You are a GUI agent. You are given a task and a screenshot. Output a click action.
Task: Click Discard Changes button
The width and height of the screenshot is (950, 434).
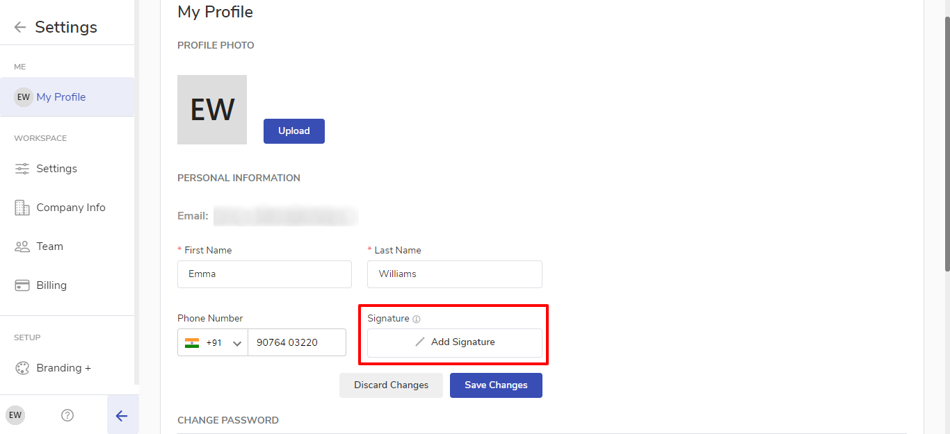[x=391, y=385]
